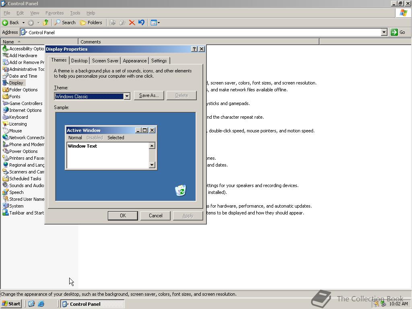412x309 pixels.
Task: Select Phone and Modem Options icon
Action: click(6, 144)
